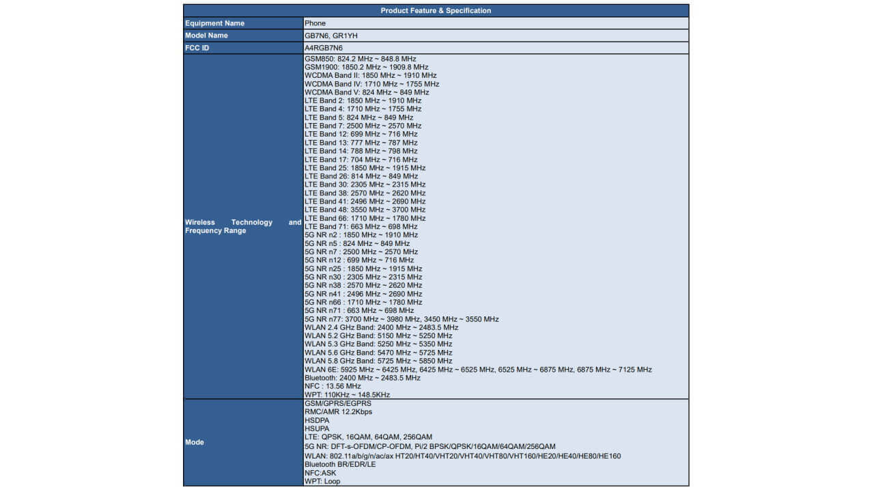Click the Product Feature & Specification header
The image size is (874, 492).
click(x=436, y=10)
